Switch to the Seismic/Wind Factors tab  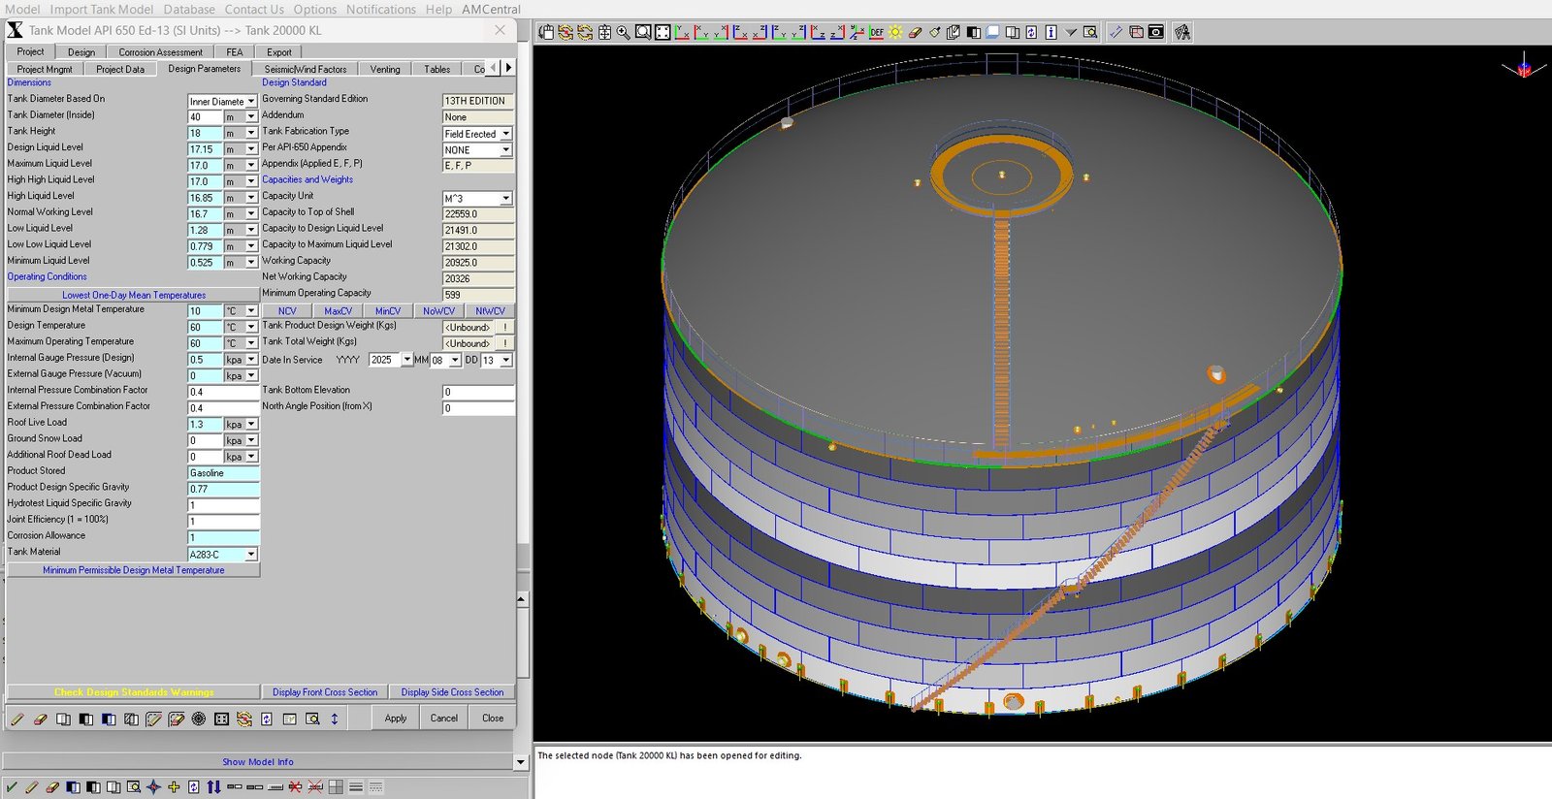click(305, 69)
